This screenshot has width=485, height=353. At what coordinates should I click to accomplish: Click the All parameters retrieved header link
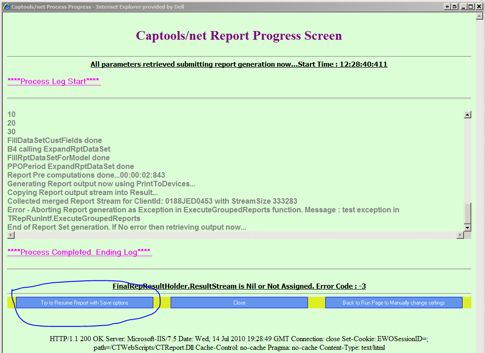pos(238,64)
